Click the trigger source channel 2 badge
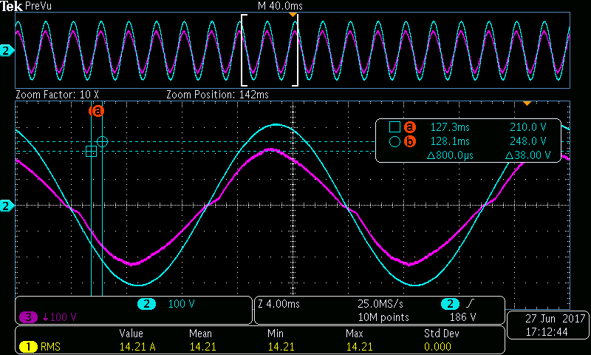This screenshot has height=355, width=591. 450,304
